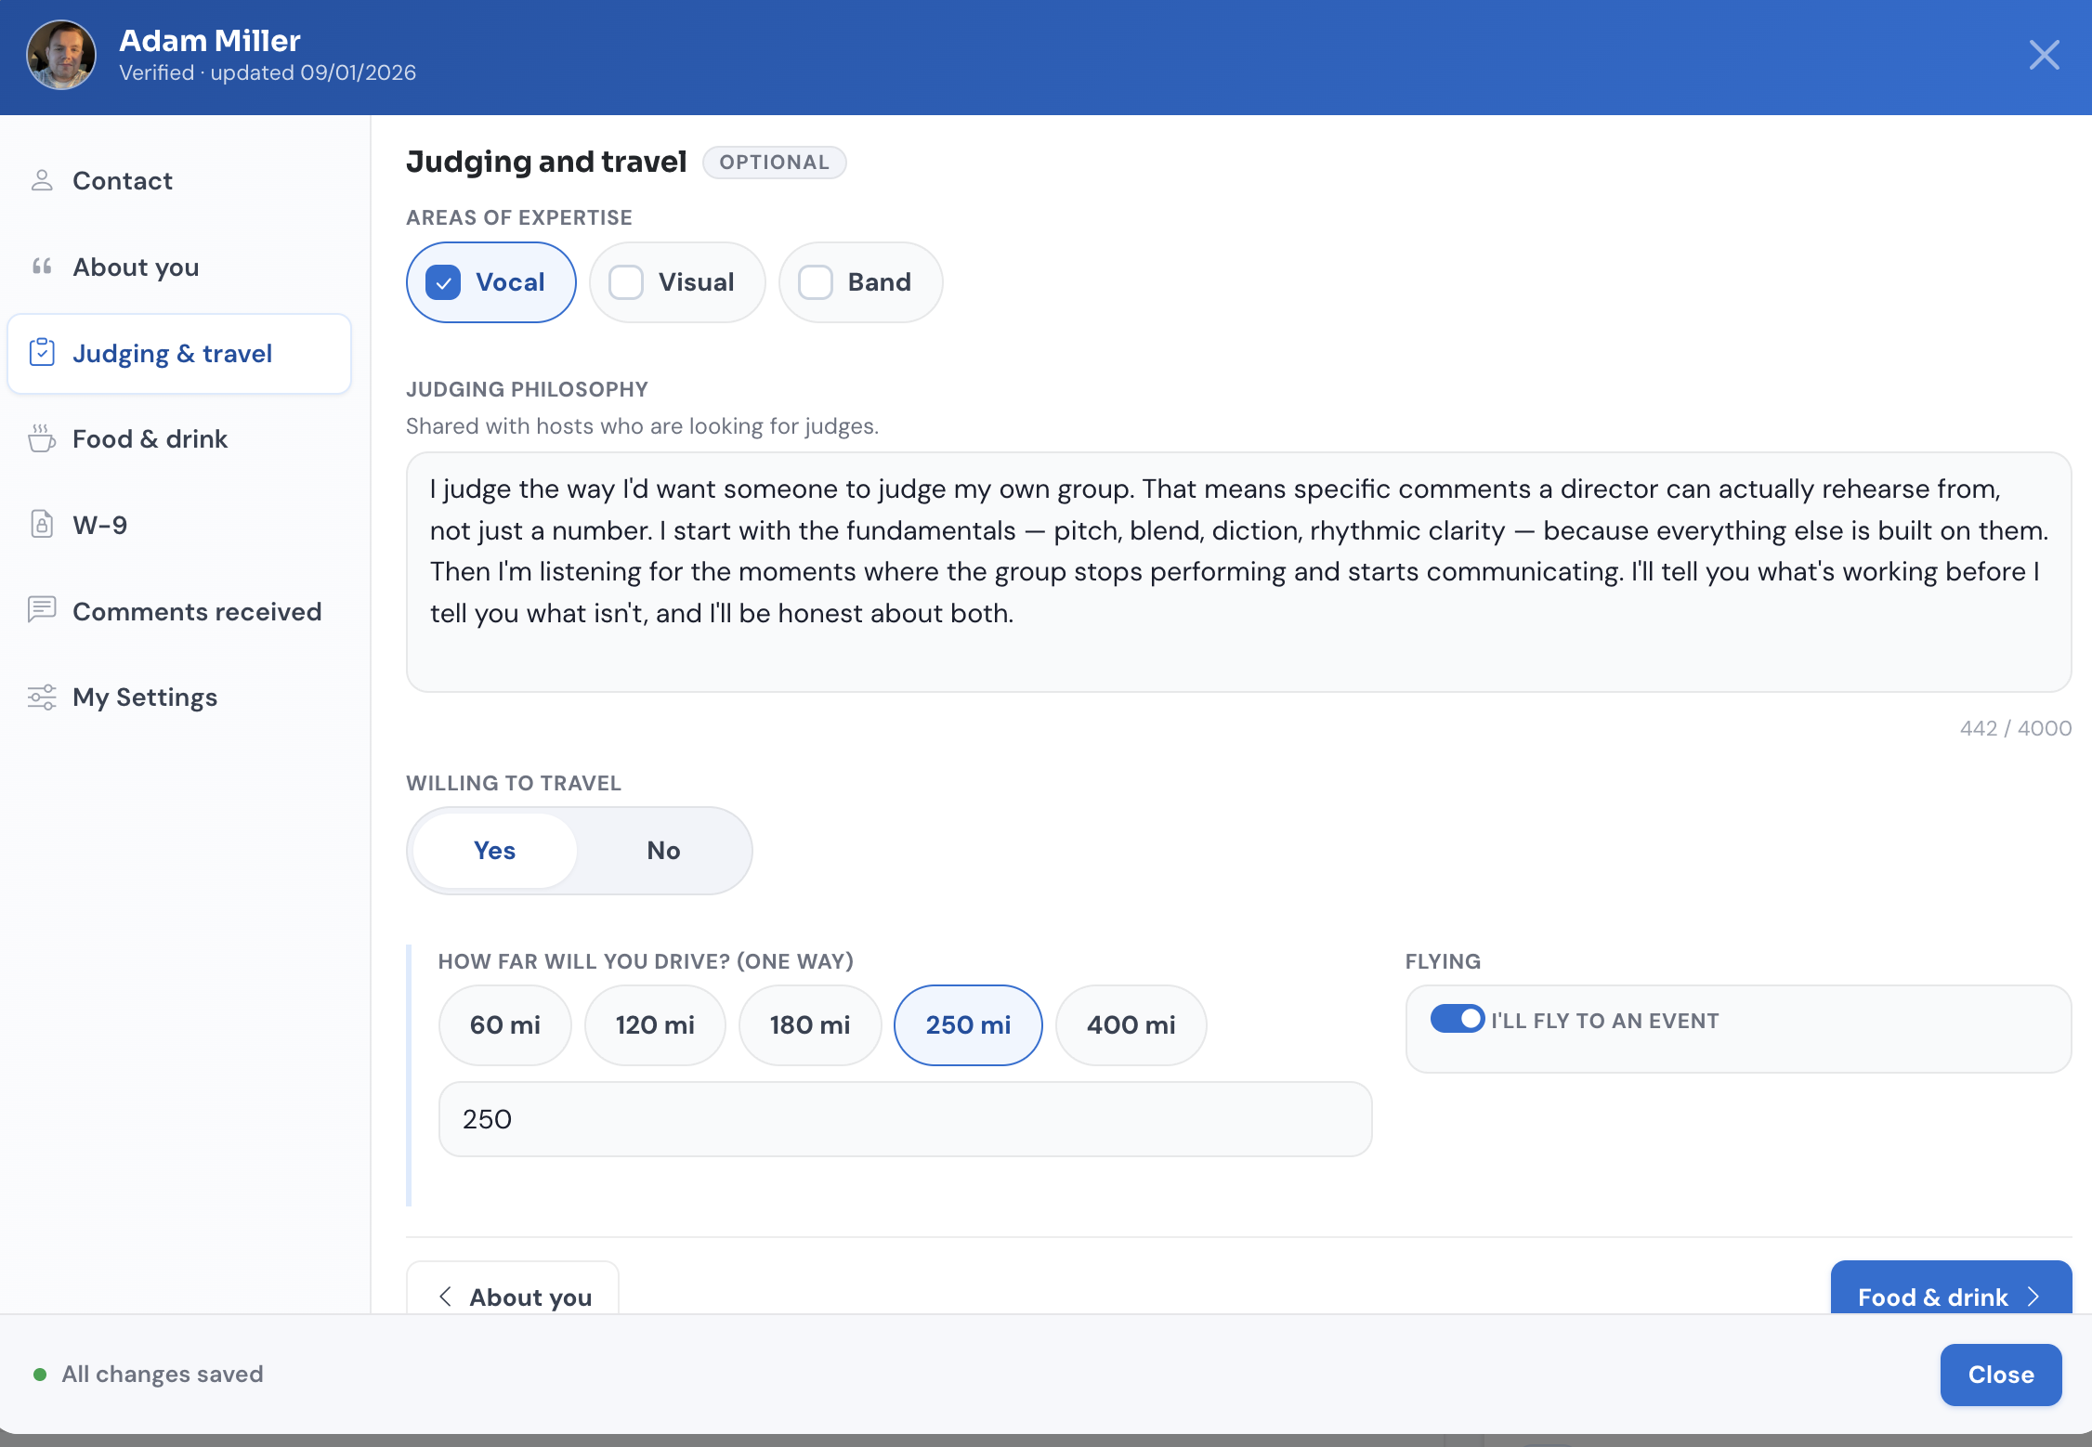Click the OPTIONAL badge
The image size is (2092, 1447).
[774, 163]
